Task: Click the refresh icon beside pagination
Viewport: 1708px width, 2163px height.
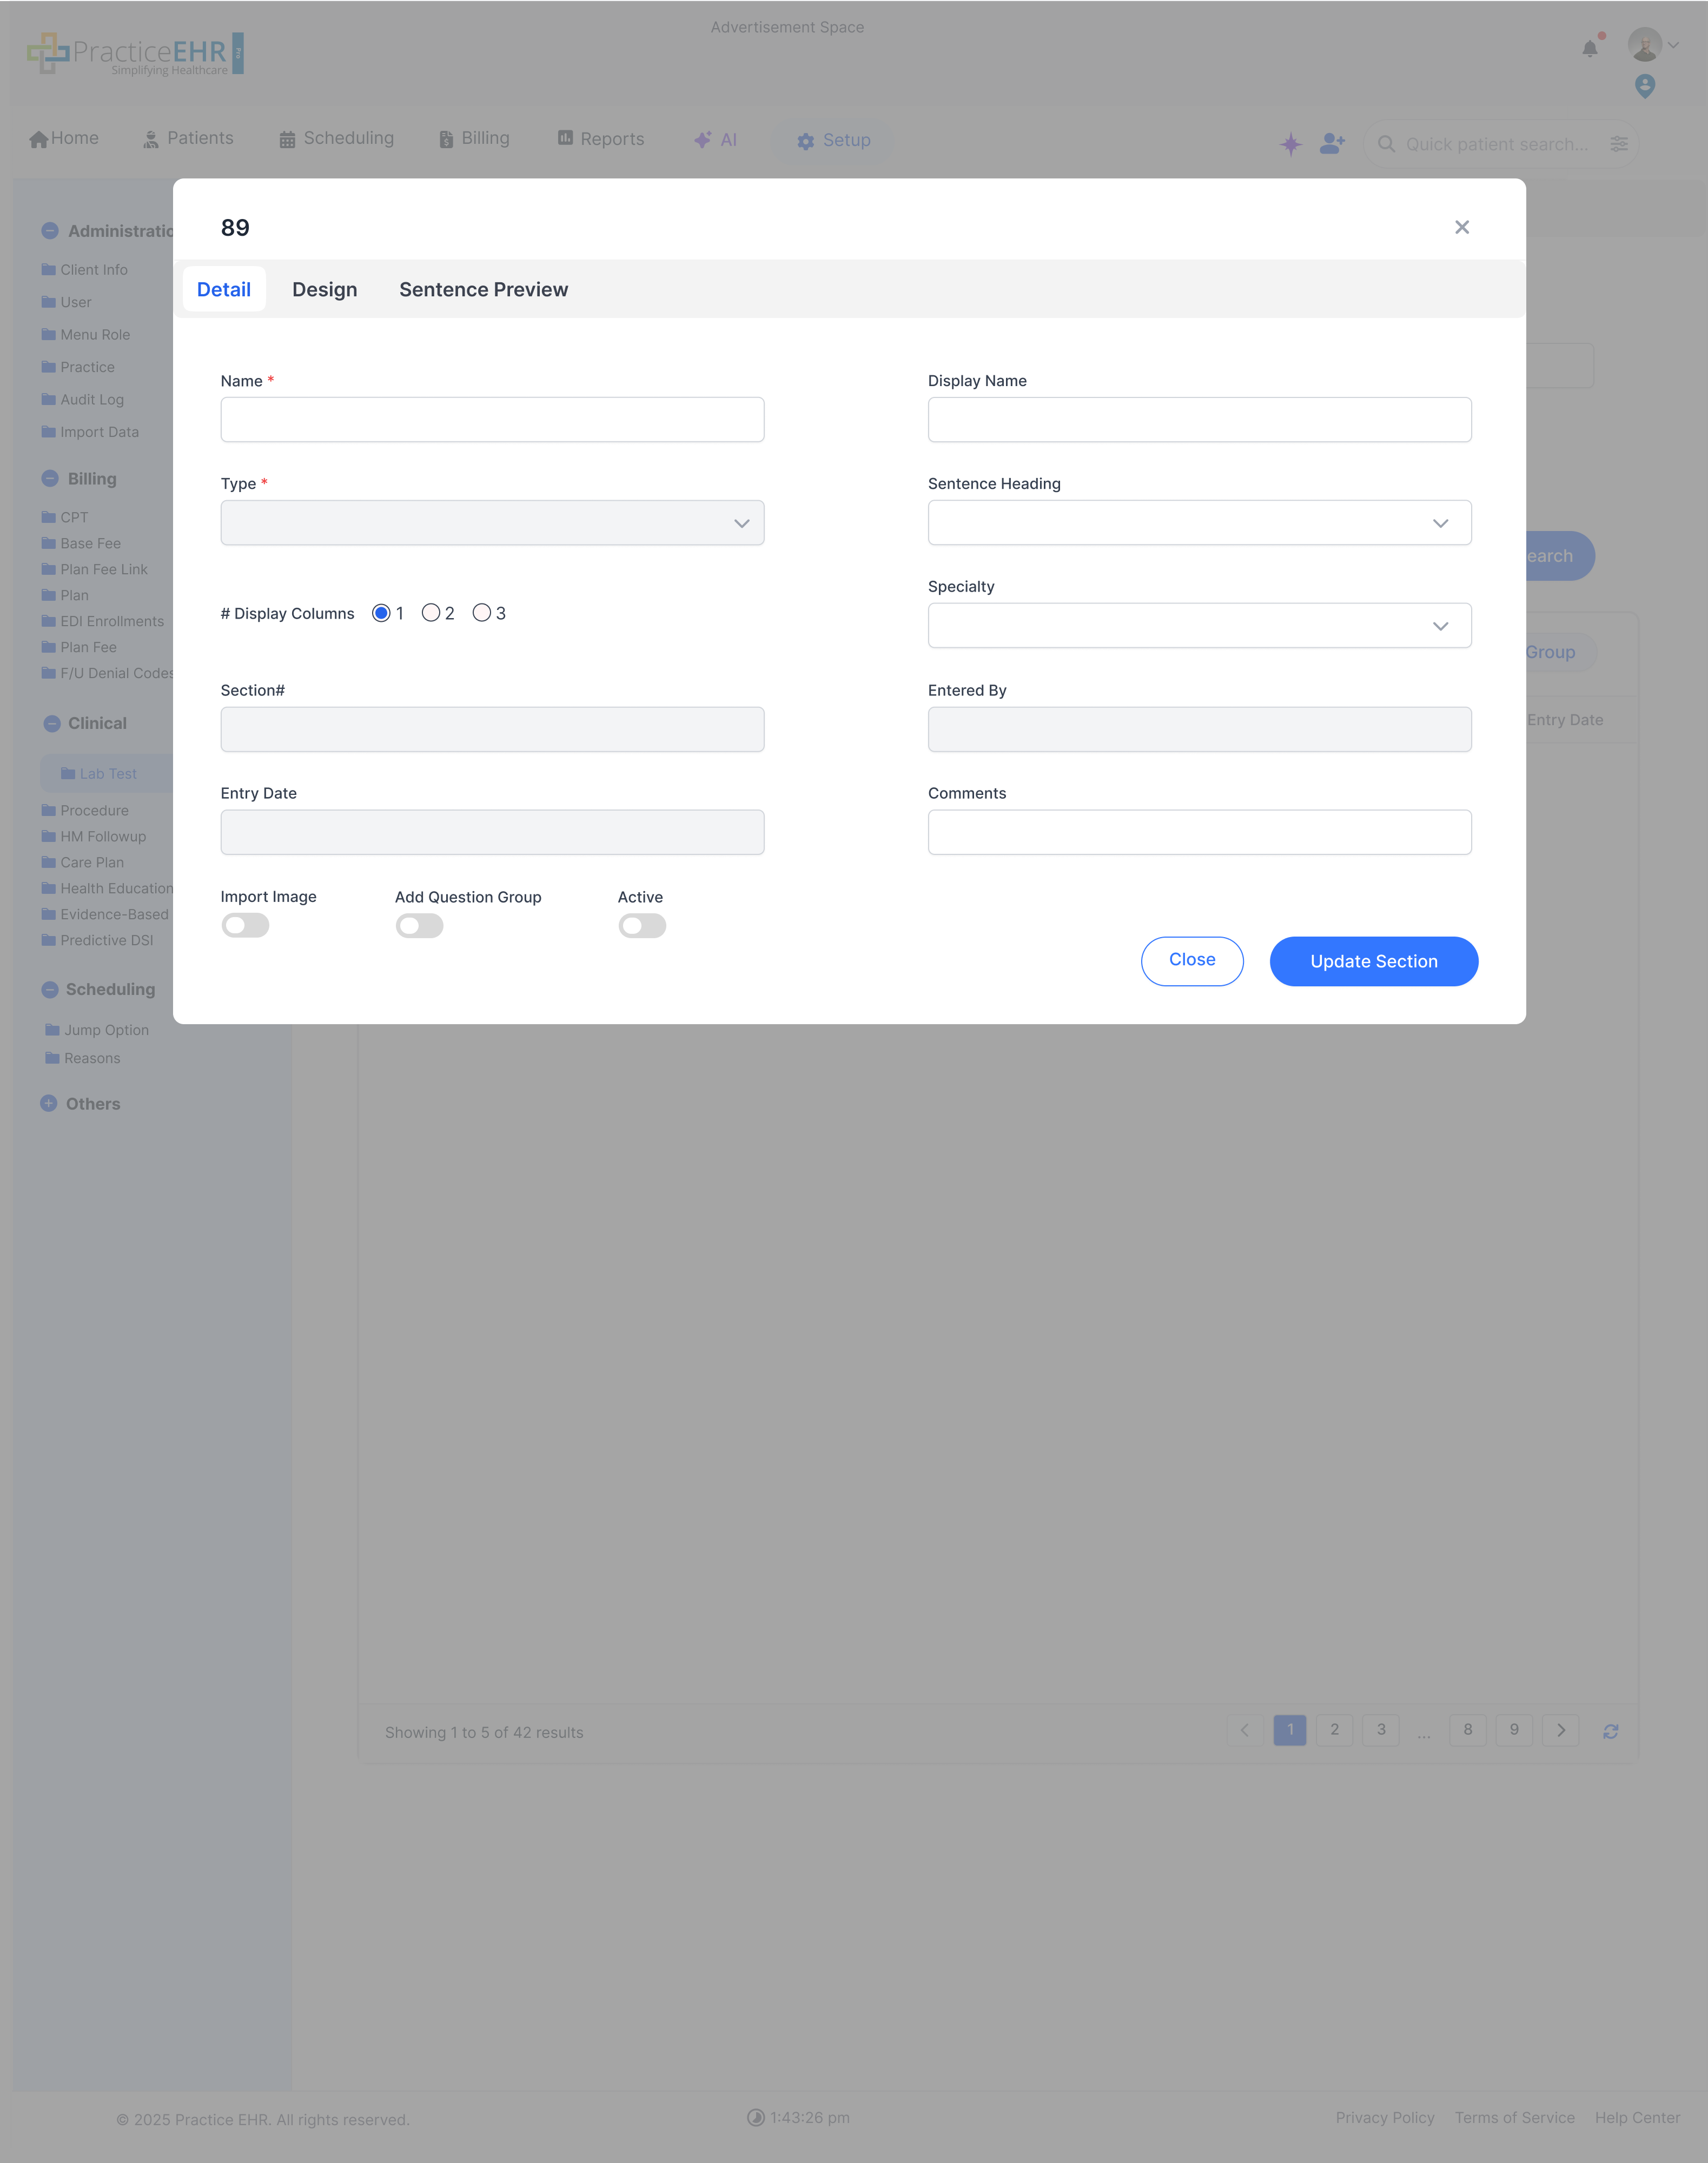Action: point(1610,1731)
